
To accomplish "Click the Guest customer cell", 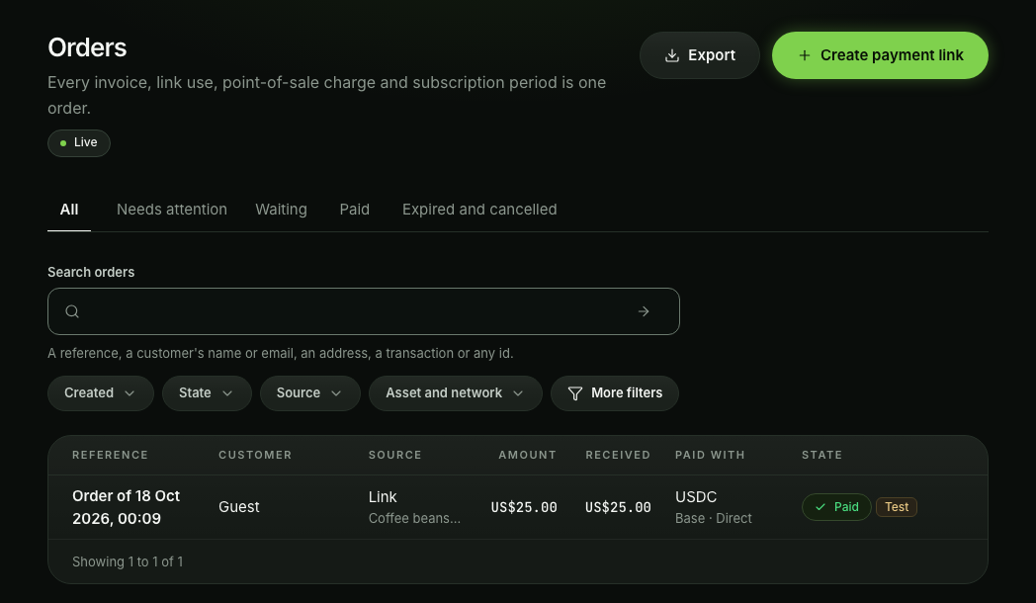I will pyautogui.click(x=238, y=507).
